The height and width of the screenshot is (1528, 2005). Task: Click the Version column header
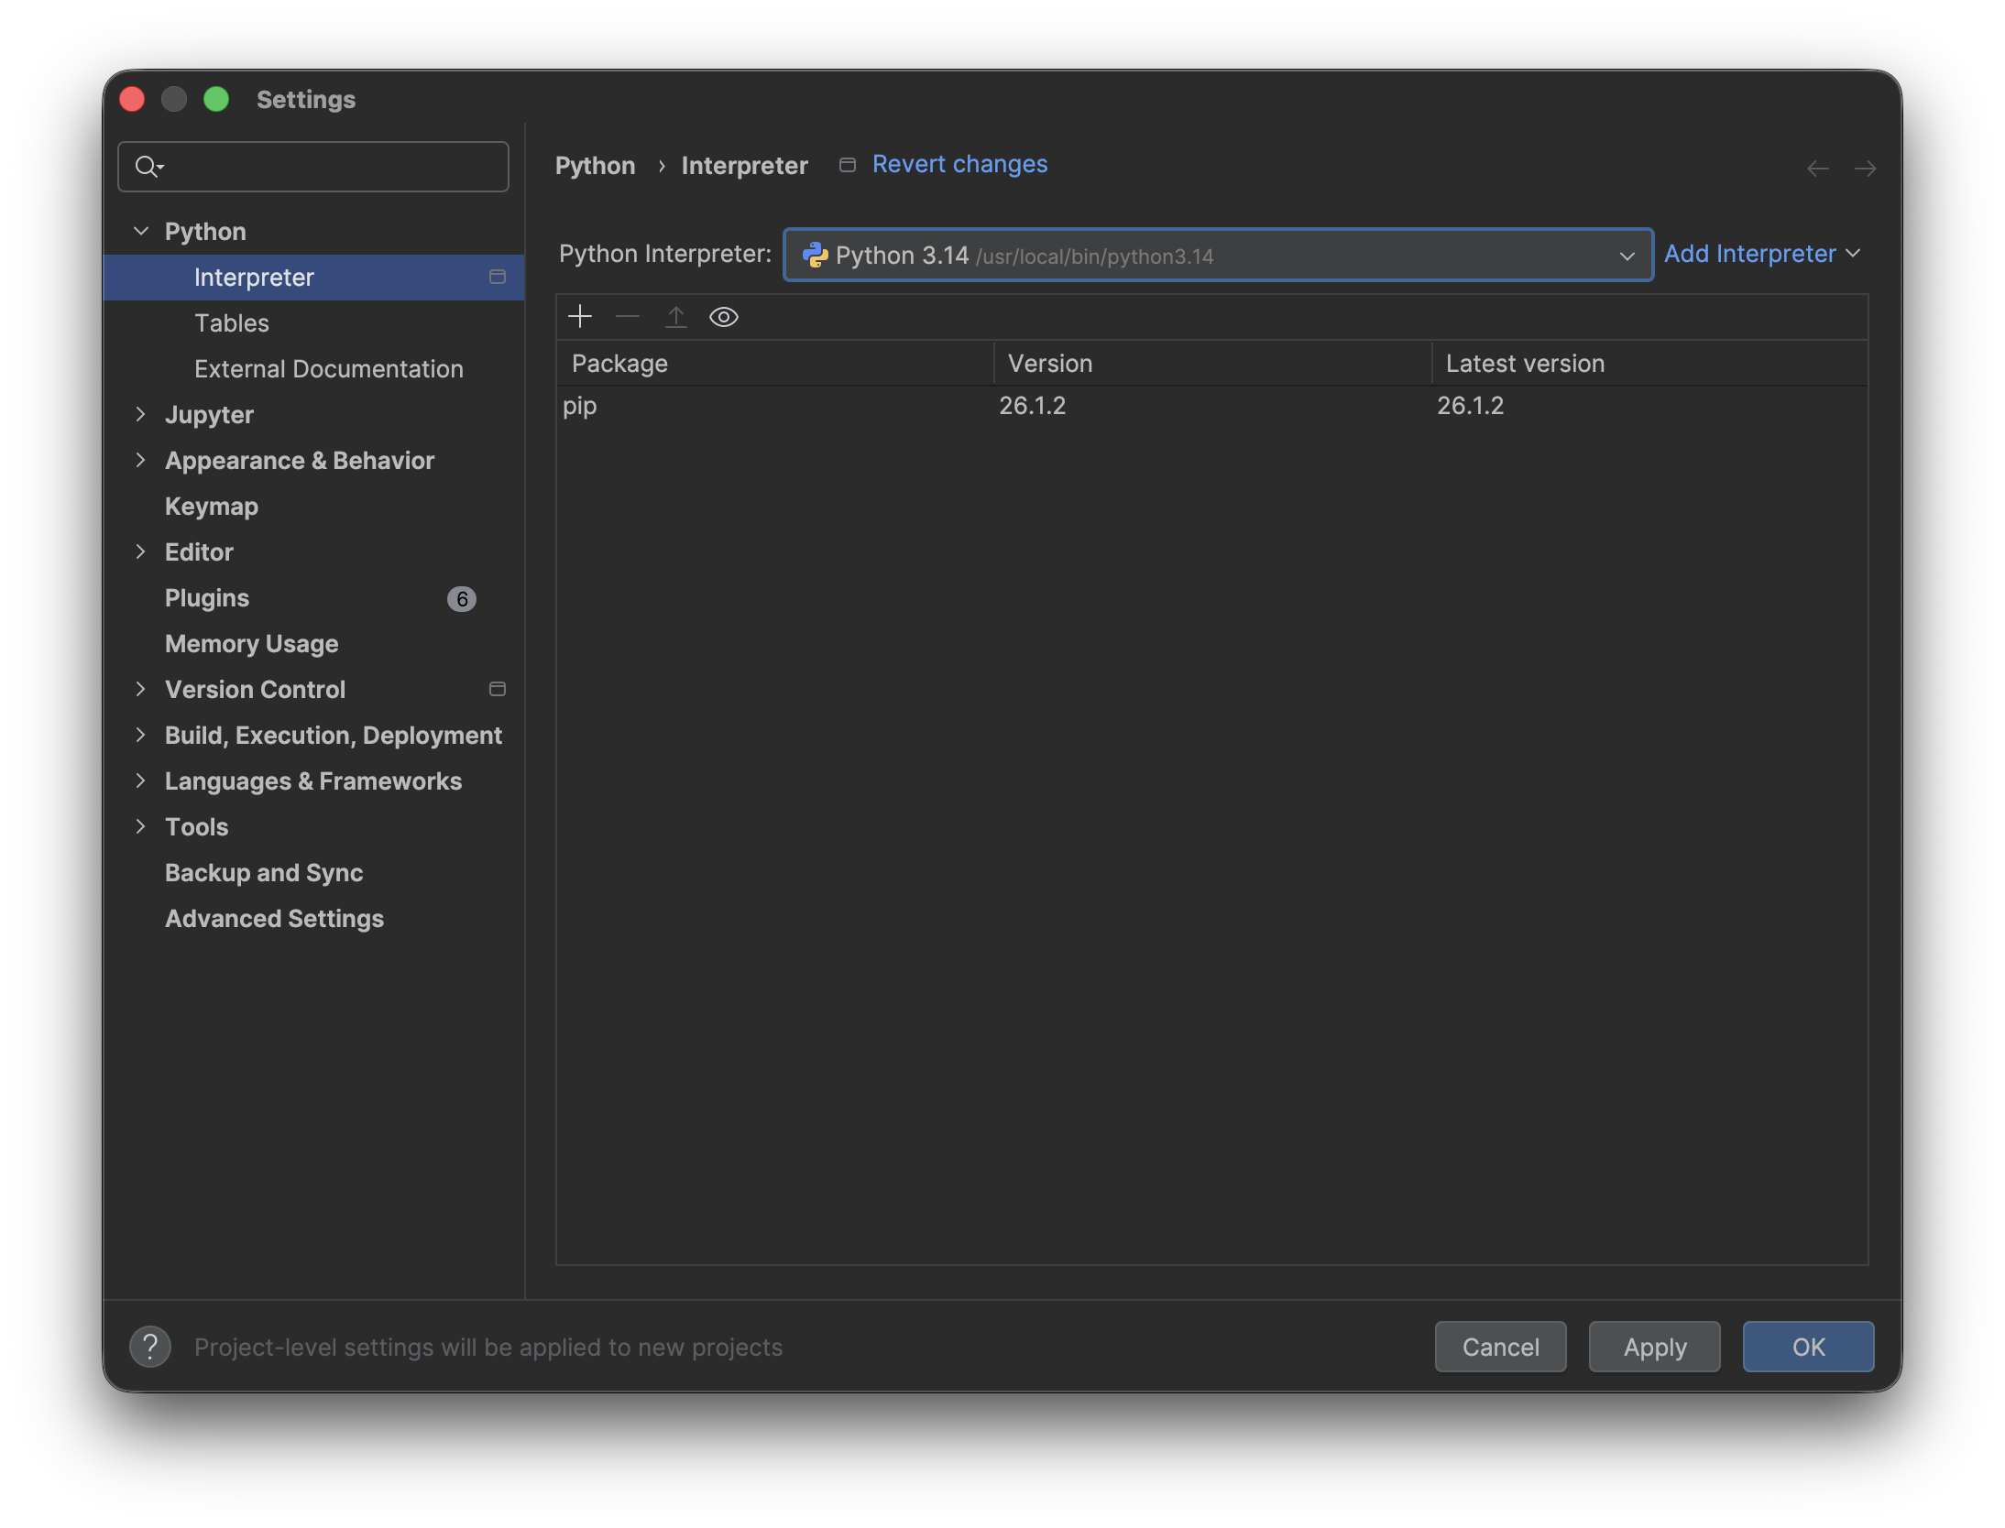click(1213, 364)
